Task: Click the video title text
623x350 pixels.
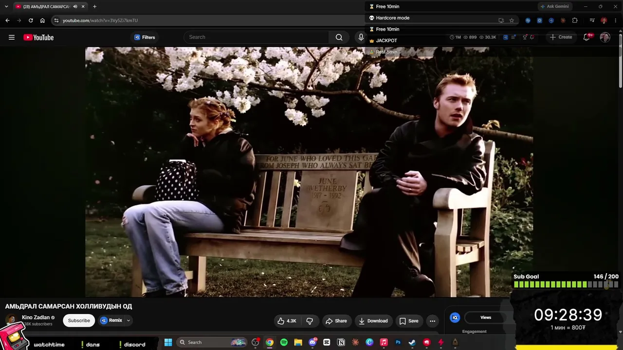Action: pyautogui.click(x=69, y=306)
